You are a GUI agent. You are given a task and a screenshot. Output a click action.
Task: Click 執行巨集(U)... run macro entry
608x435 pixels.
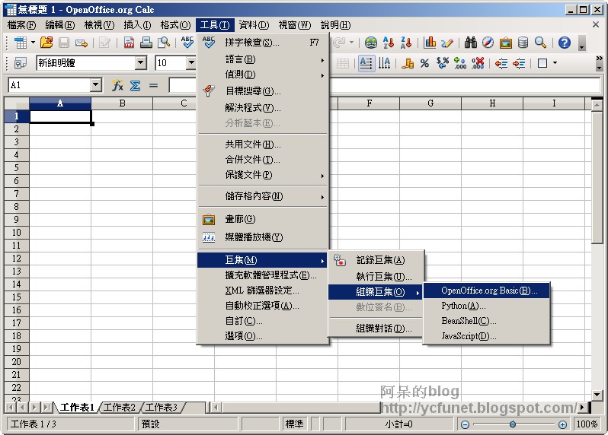click(376, 277)
